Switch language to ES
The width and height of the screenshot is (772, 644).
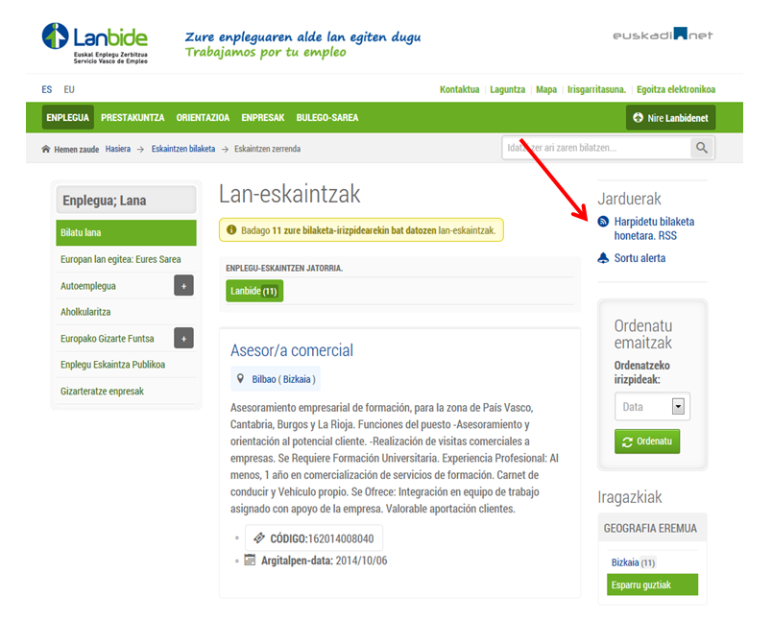pos(47,89)
